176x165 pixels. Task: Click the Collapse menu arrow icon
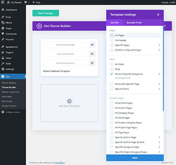click(x=3, y=112)
